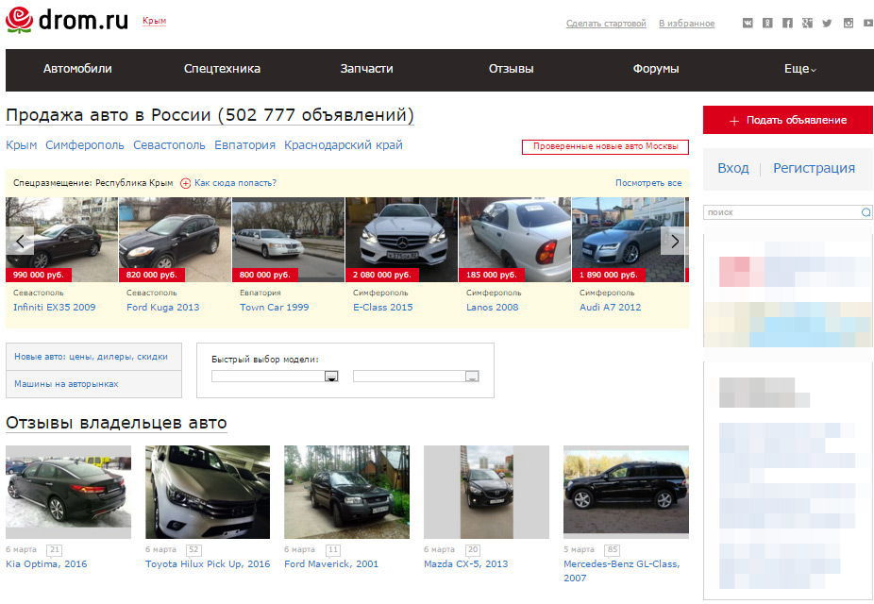
Task: Show next cars with right carousel arrow
Action: [x=675, y=242]
